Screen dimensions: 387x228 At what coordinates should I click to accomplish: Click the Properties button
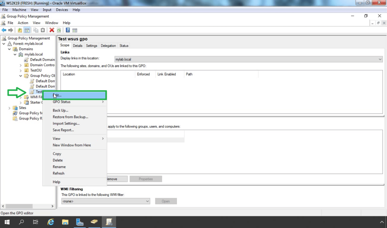[x=146, y=179]
